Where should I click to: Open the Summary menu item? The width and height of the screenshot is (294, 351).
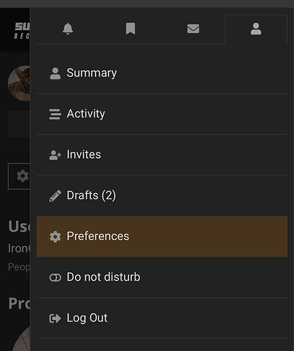(x=162, y=73)
